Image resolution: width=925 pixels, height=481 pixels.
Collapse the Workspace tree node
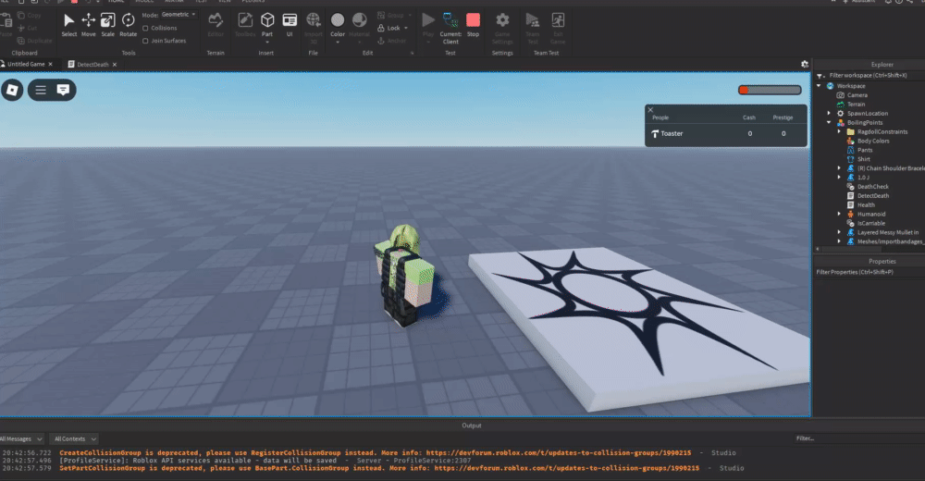coord(819,86)
